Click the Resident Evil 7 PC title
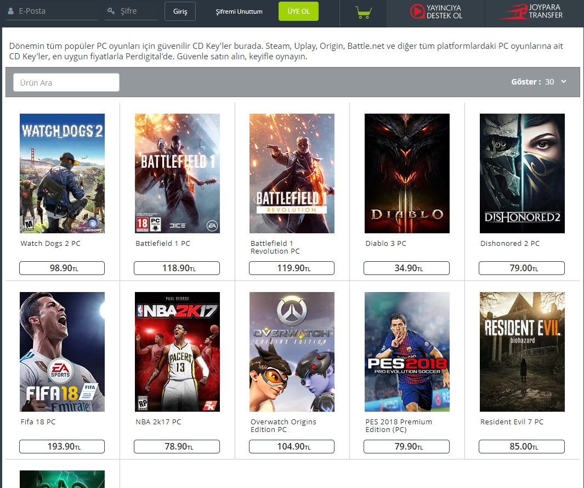Screen dimensions: 584x488 (x=512, y=422)
